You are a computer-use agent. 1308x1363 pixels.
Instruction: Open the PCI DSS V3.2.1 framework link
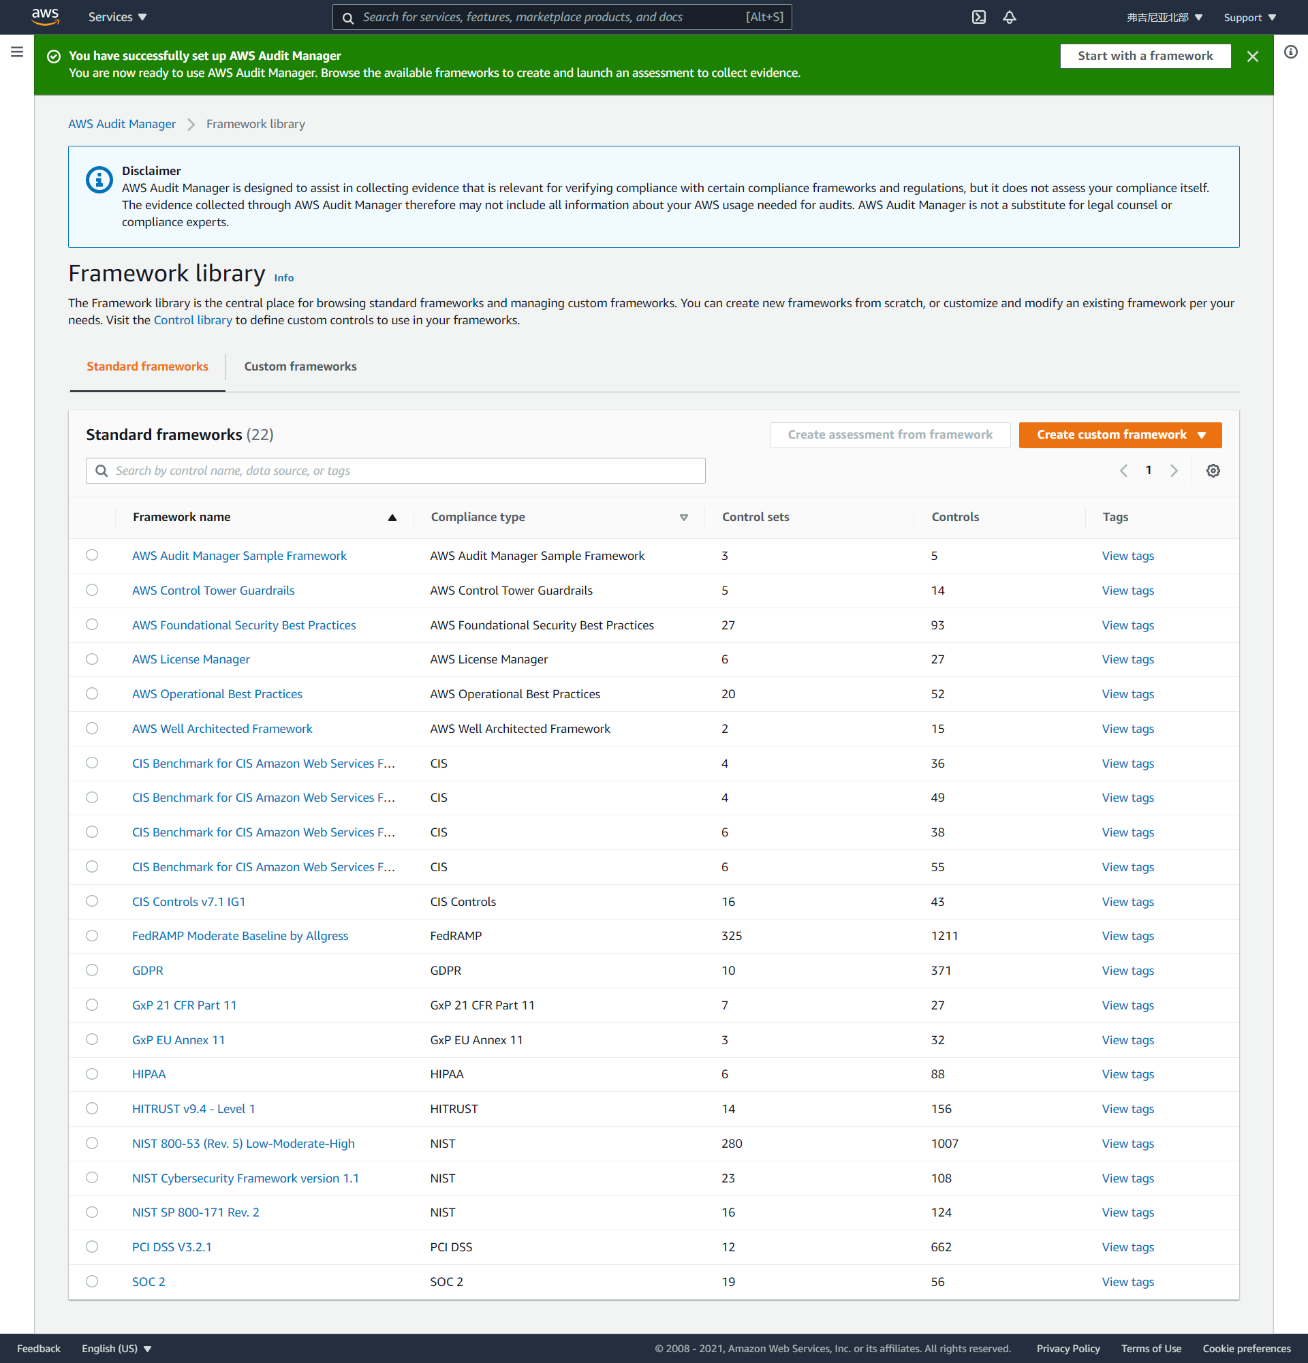point(172,1247)
